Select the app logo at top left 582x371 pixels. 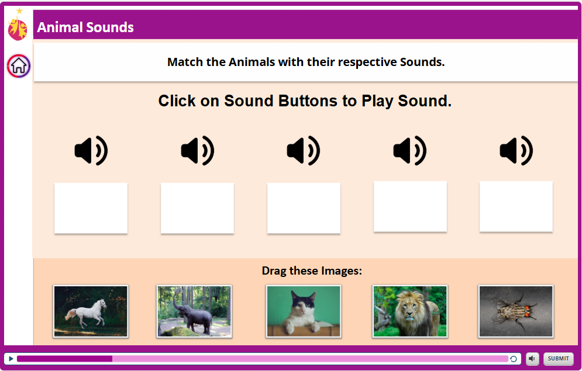pos(18,26)
